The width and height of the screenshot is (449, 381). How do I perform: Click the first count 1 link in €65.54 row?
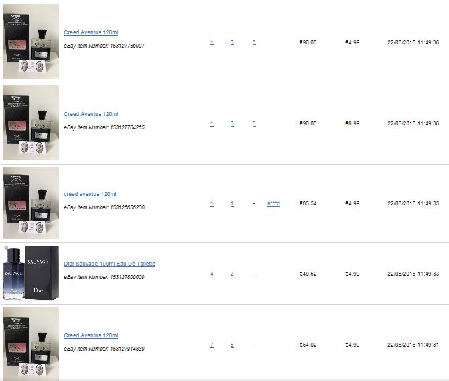[x=212, y=203]
